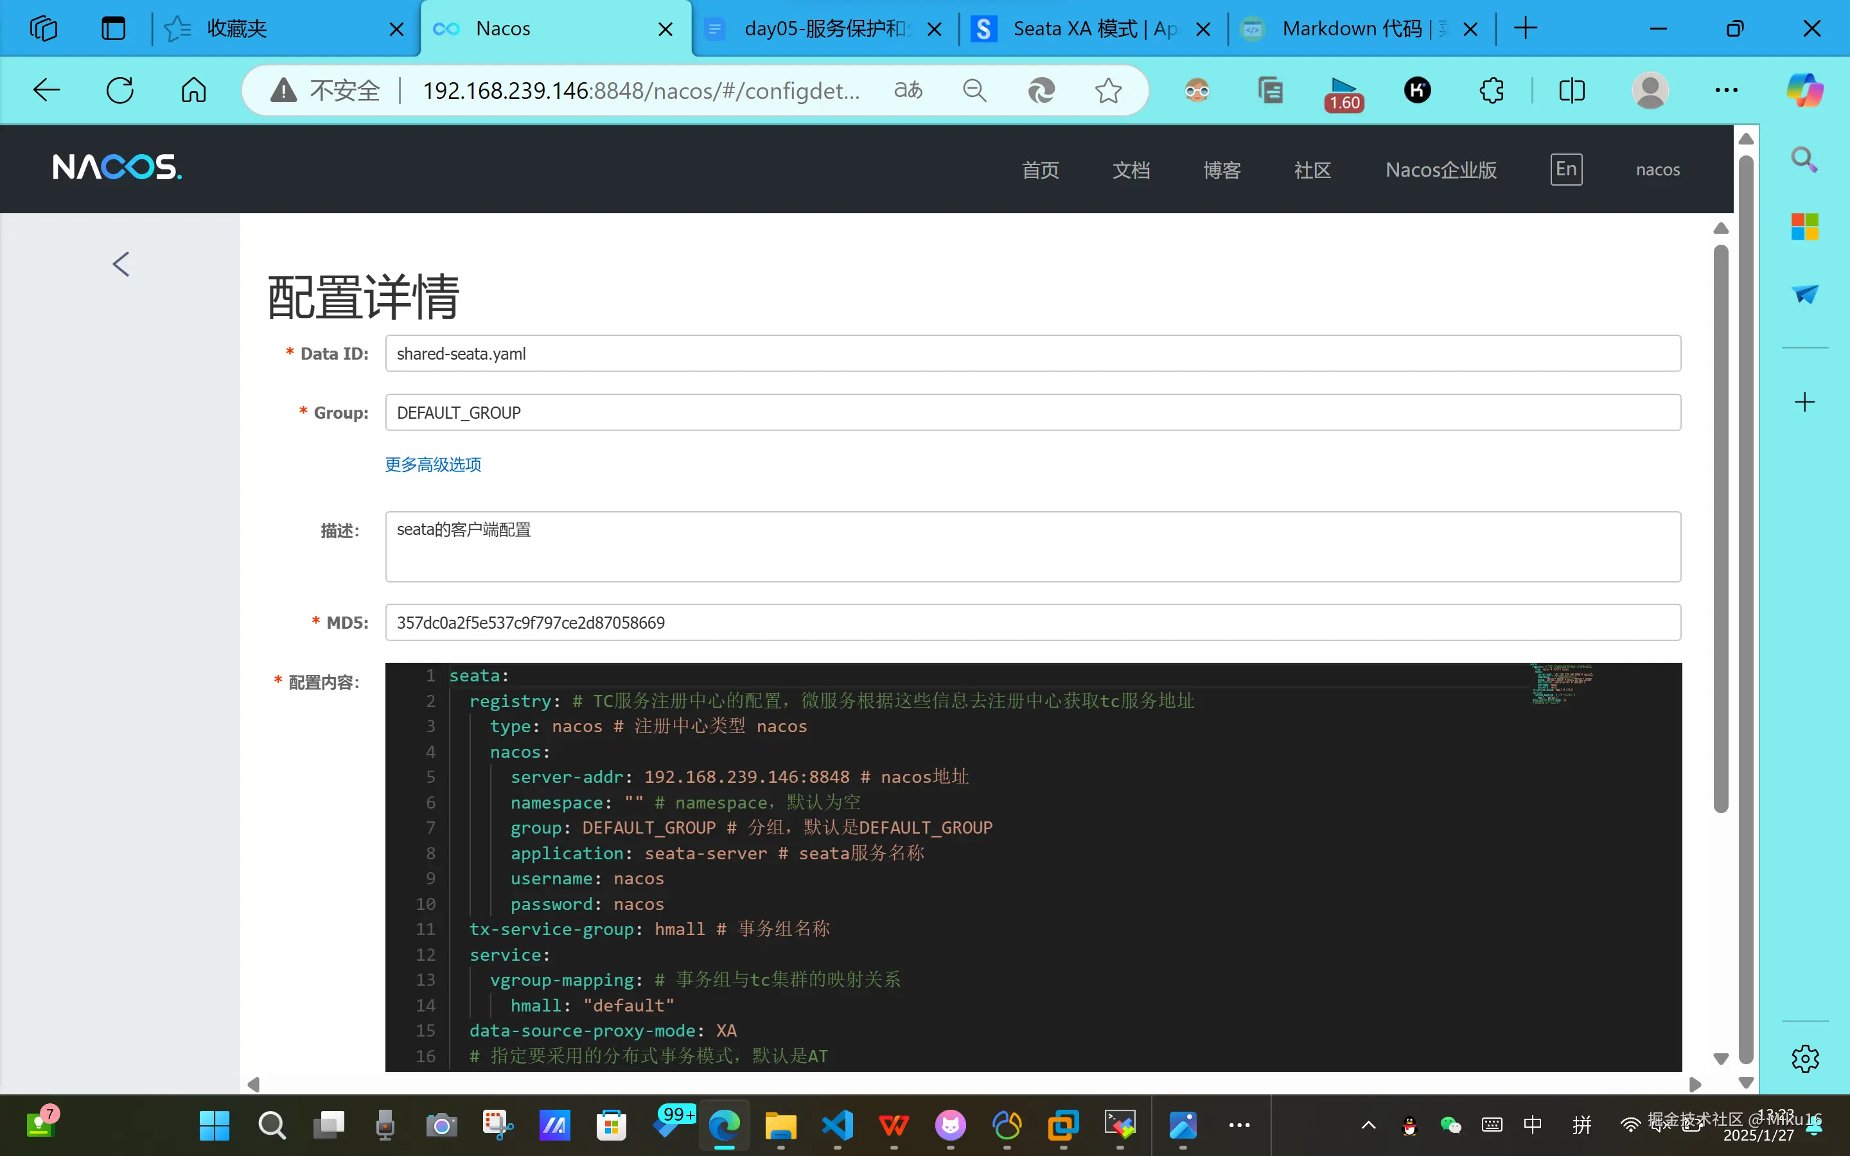Click the inner vertical scrollbar thumb

click(1721, 527)
